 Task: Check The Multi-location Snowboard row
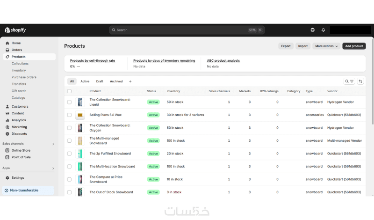tap(69, 167)
